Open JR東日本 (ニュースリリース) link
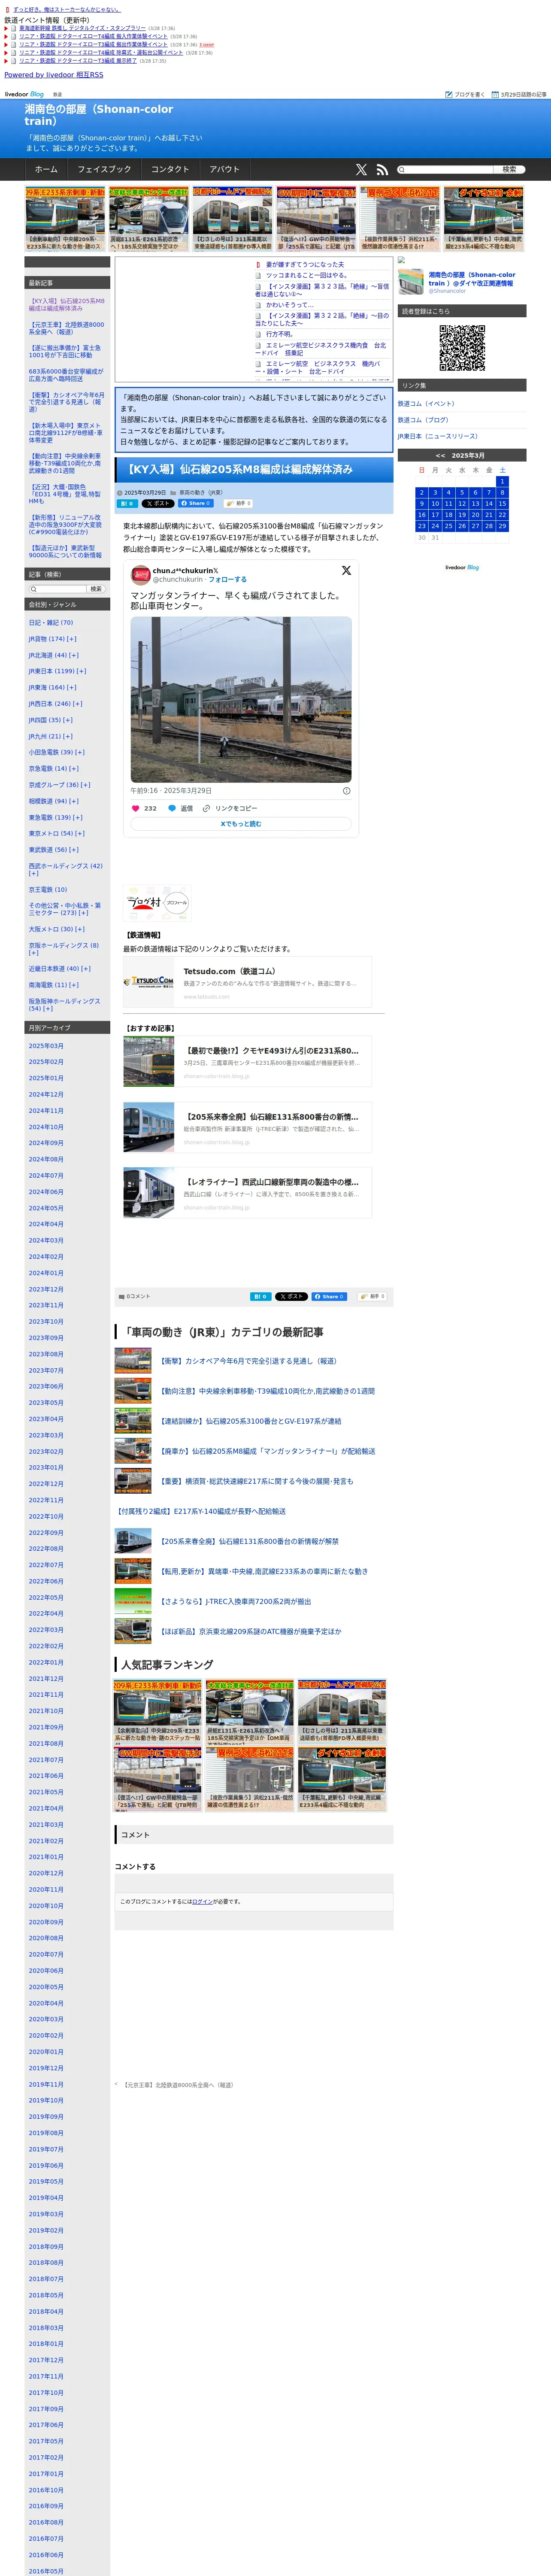 click(x=438, y=436)
